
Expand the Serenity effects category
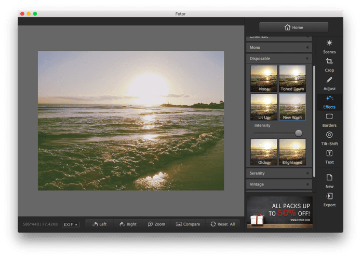point(279,174)
